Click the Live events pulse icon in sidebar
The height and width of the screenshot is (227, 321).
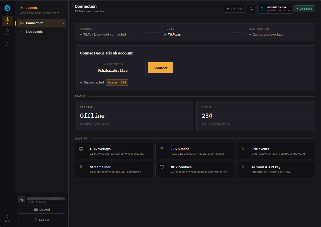point(22,32)
